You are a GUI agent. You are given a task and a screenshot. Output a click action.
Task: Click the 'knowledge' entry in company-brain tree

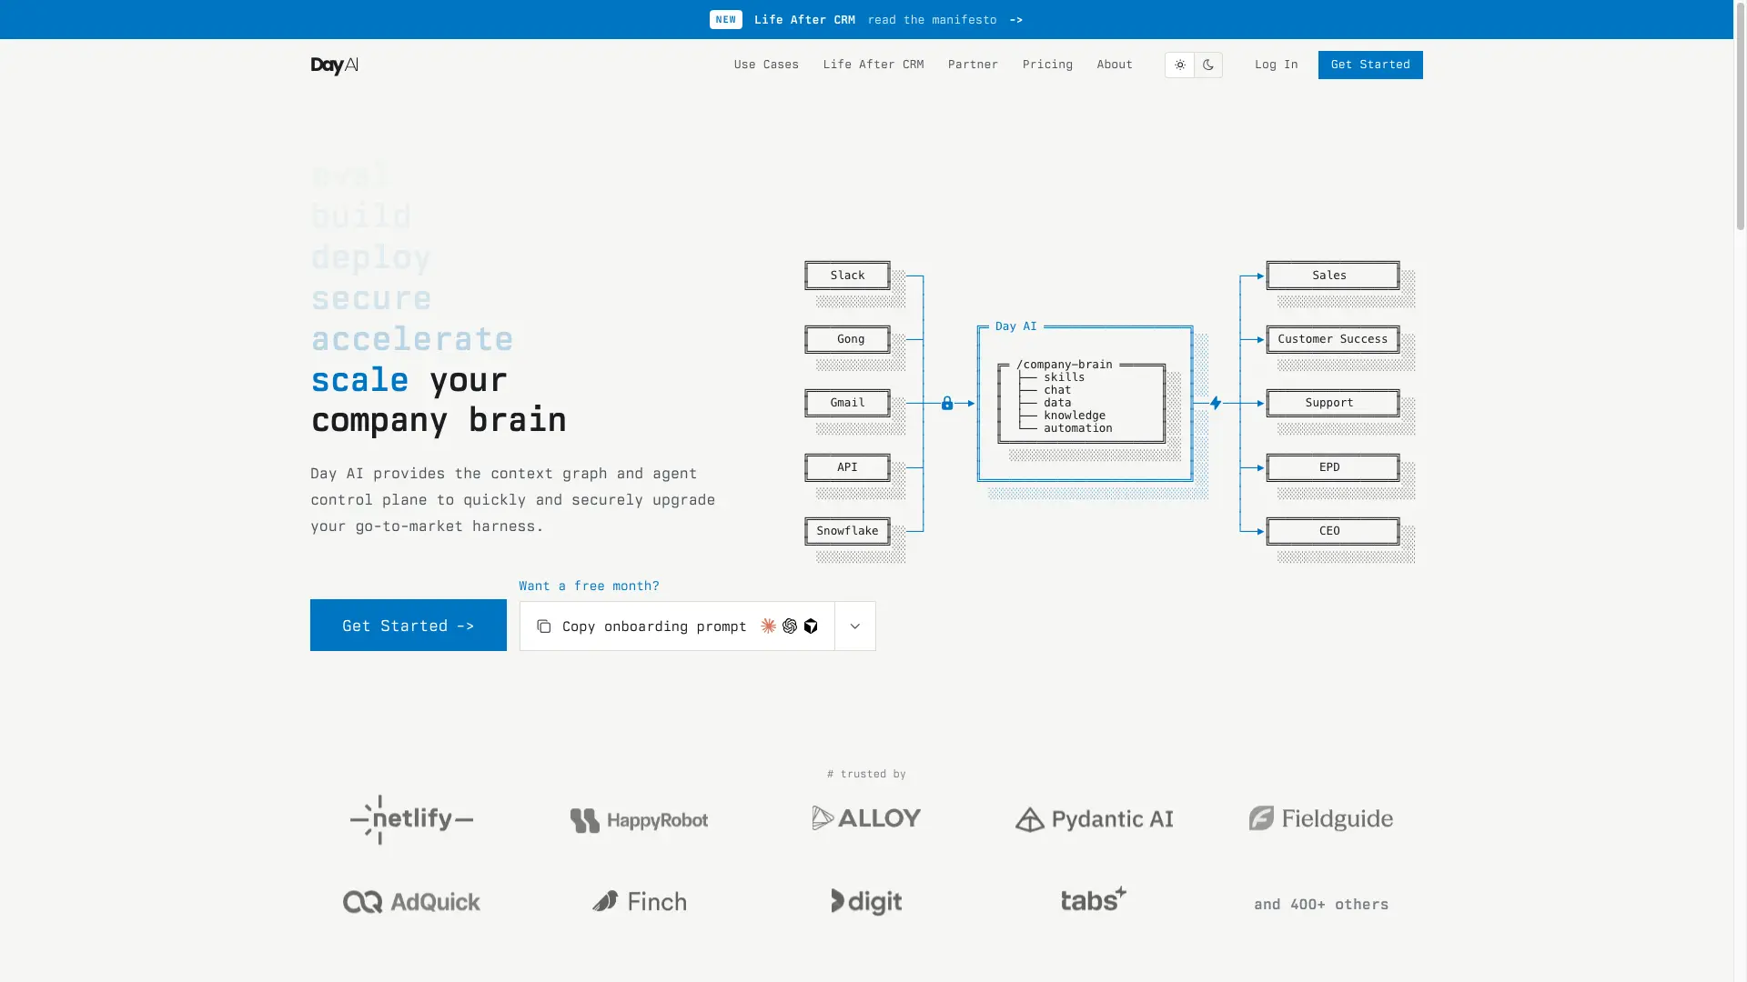(1075, 416)
